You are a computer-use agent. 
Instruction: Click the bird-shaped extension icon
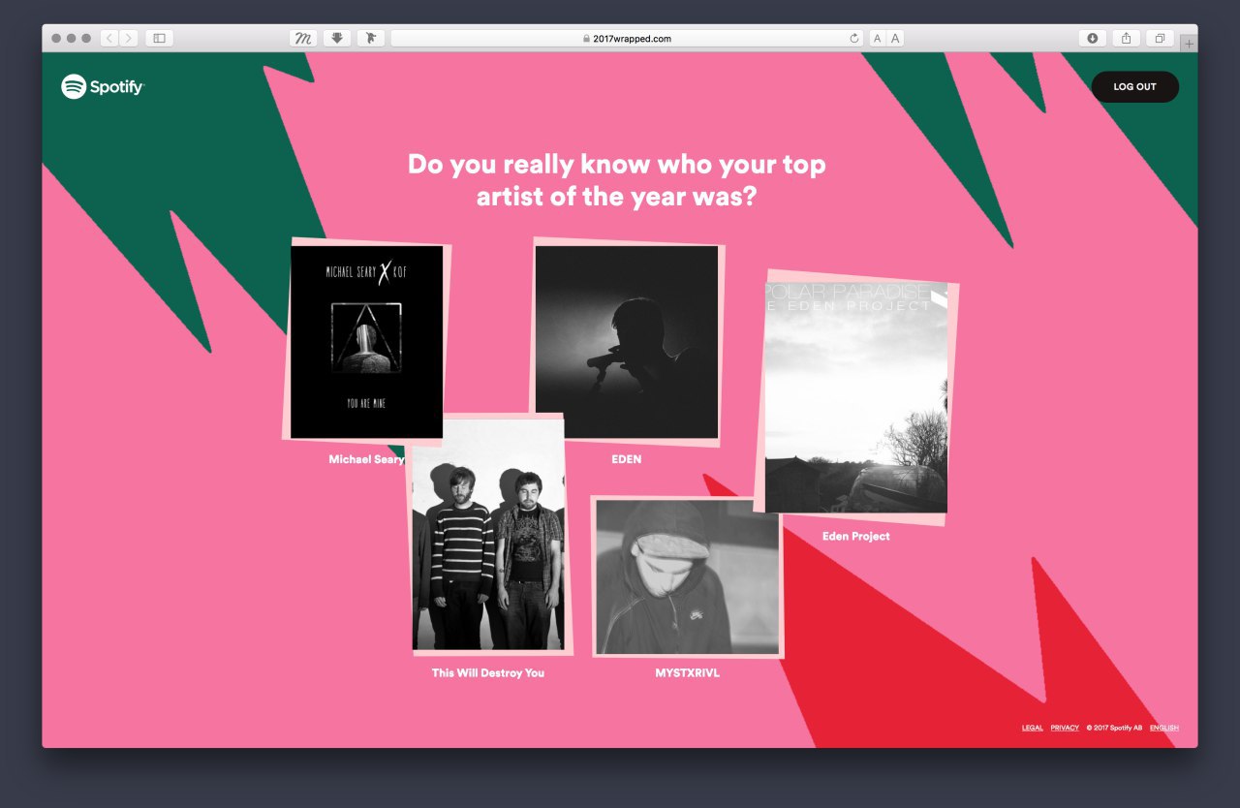[370, 39]
